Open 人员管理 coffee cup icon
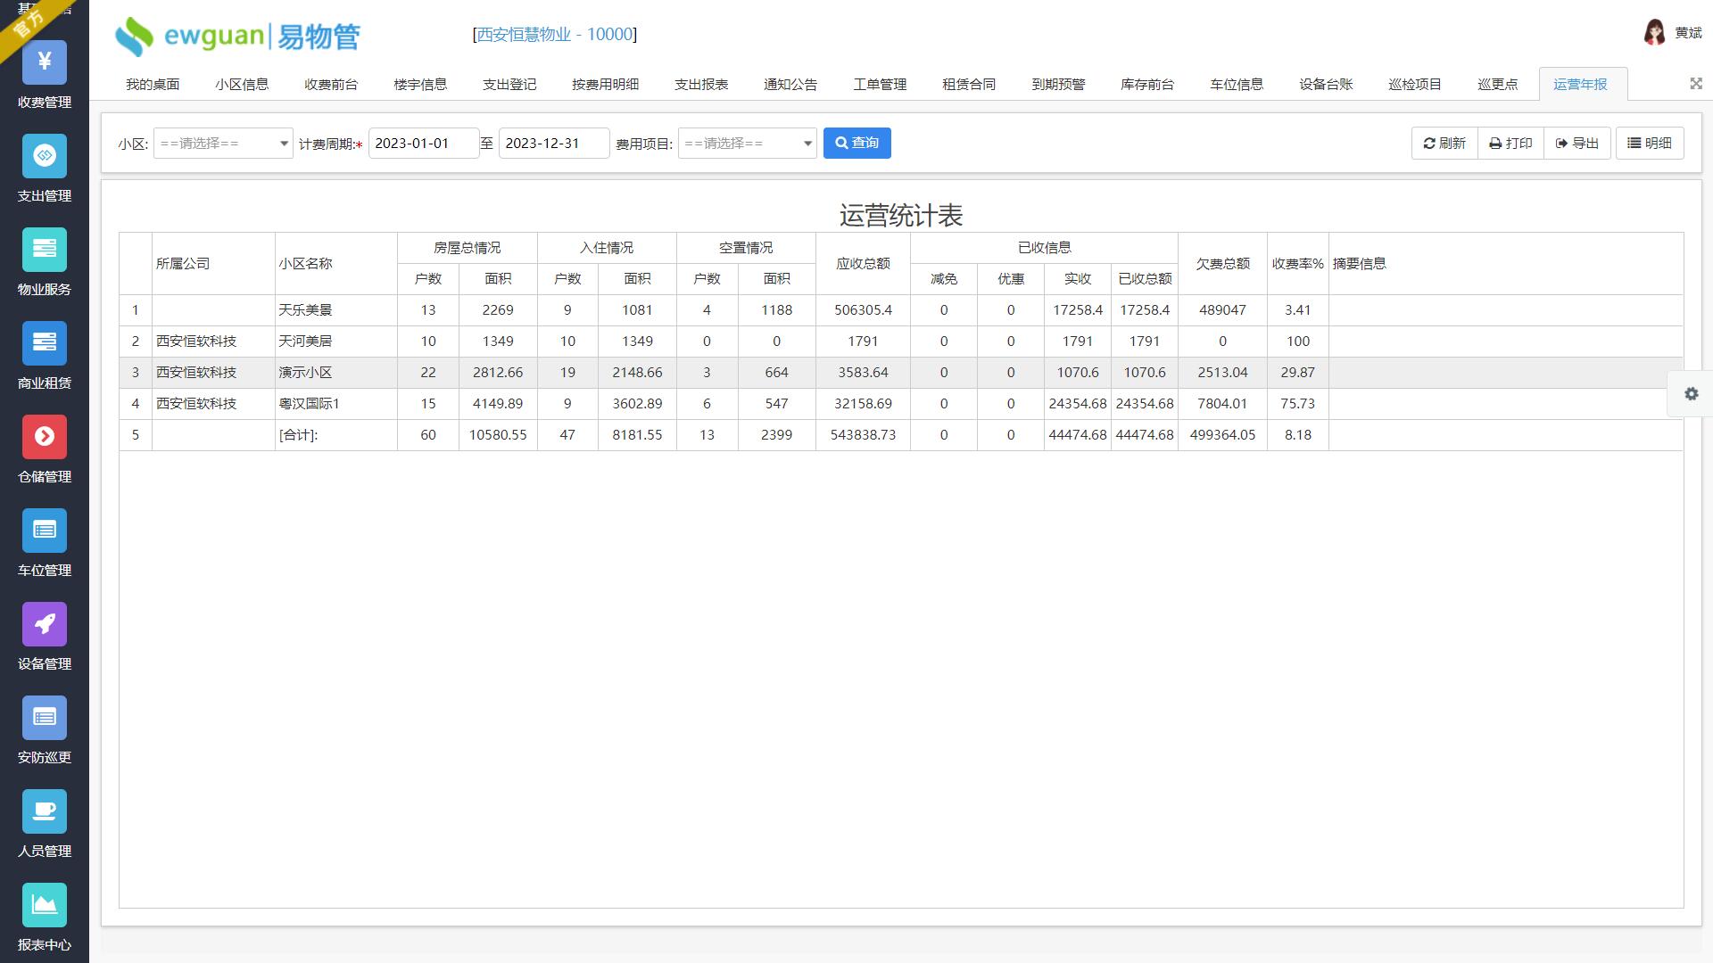This screenshot has height=963, width=1713. (x=45, y=811)
